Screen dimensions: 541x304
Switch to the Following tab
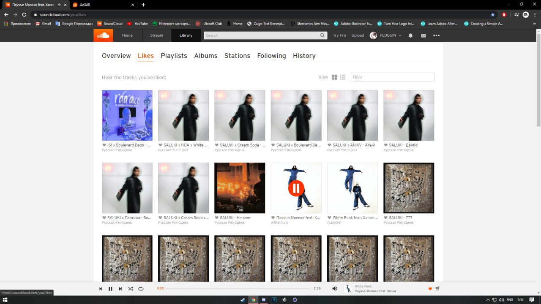point(271,56)
